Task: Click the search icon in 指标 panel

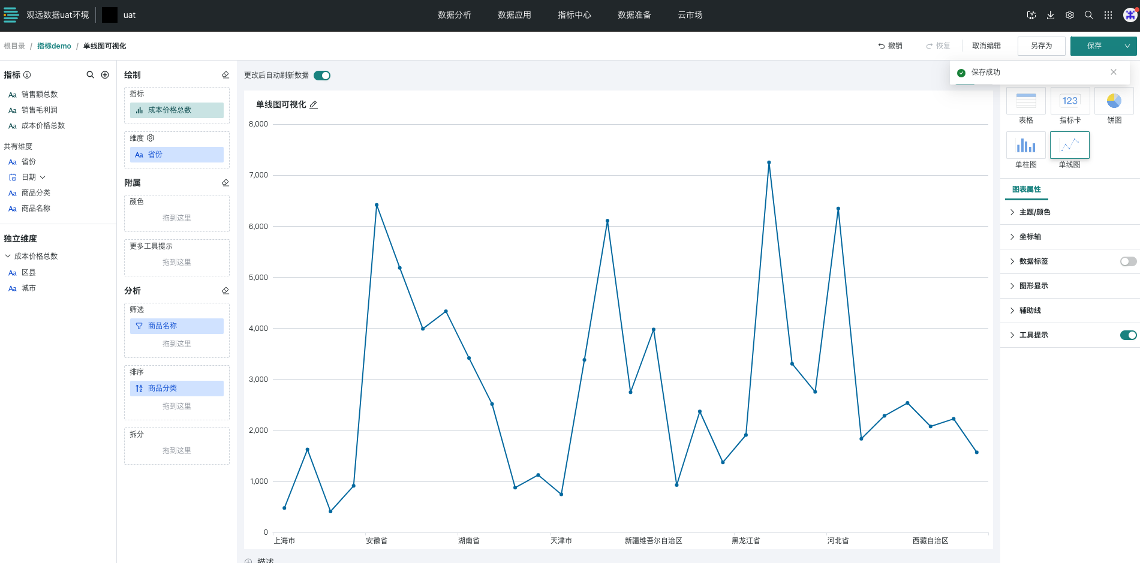Action: (90, 75)
